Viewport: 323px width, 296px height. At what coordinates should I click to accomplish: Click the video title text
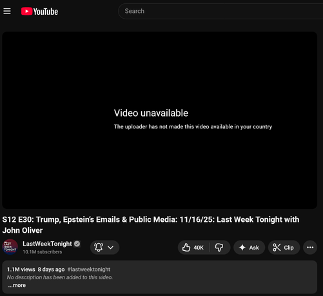click(151, 225)
